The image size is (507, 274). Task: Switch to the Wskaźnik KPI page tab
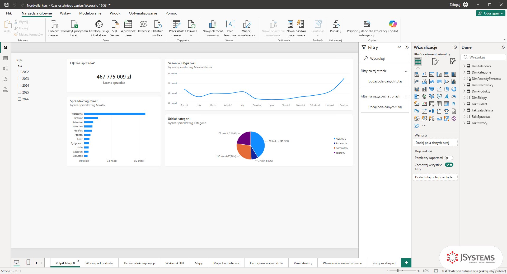(x=175, y=263)
